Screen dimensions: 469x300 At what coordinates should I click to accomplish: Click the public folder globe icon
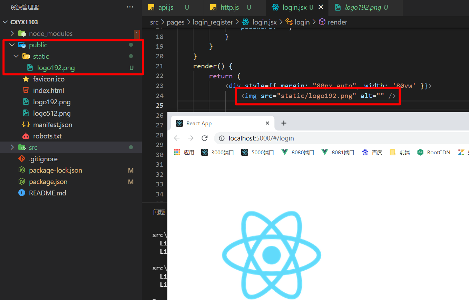tap(22, 45)
